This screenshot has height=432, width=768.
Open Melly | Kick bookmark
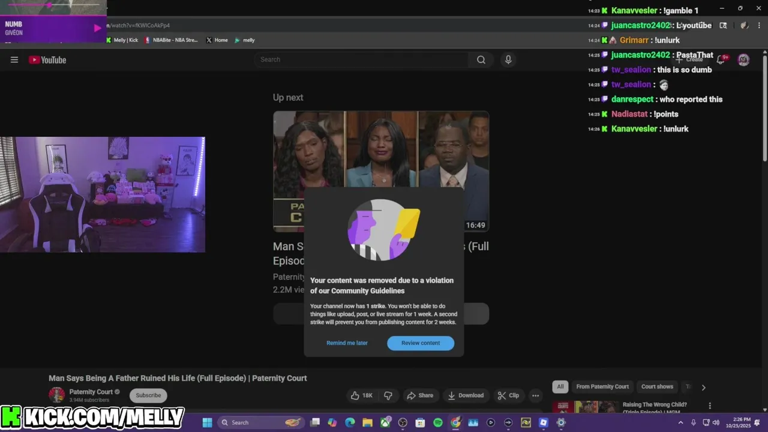coord(122,40)
